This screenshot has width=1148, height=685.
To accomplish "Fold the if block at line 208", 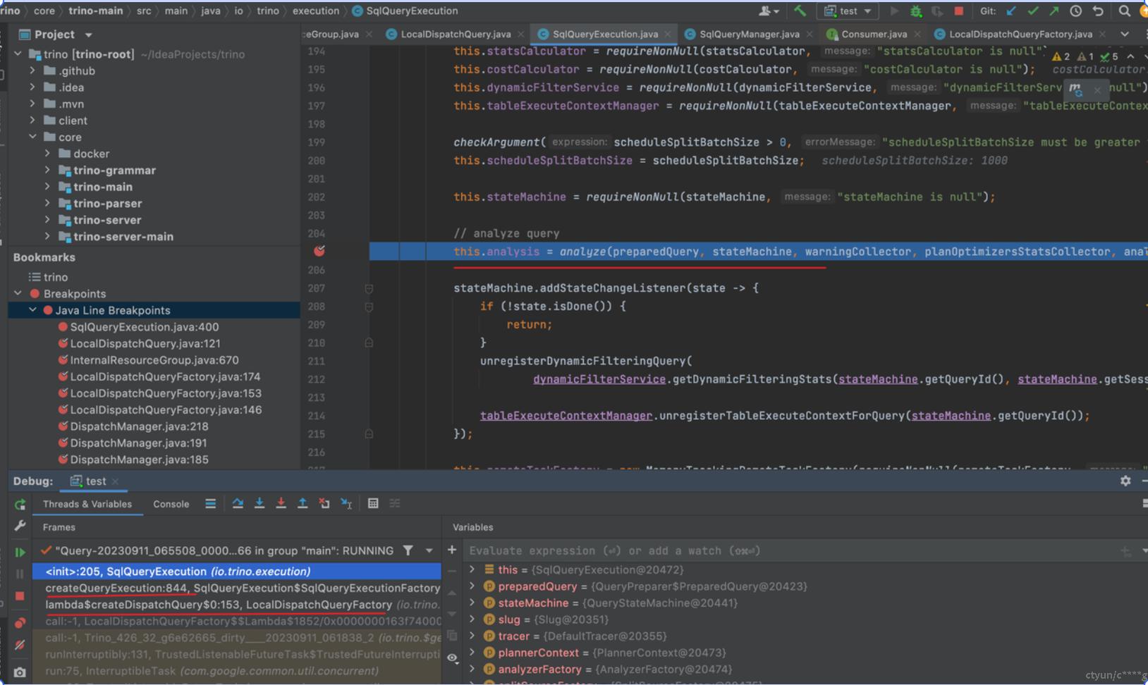I will (369, 307).
